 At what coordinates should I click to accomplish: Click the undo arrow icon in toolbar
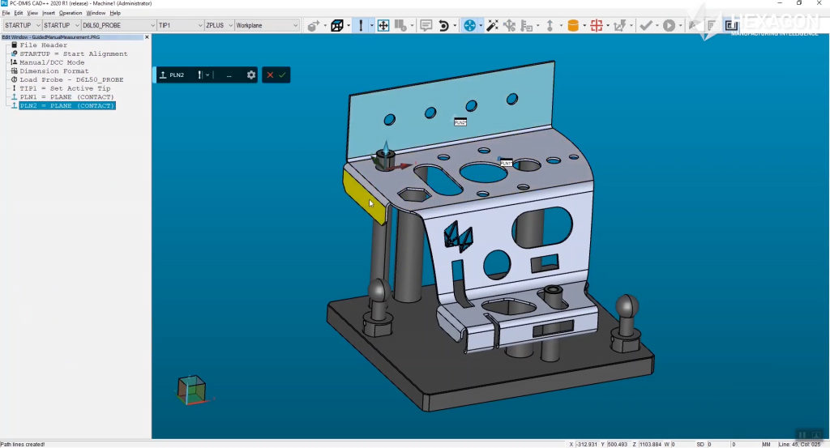(x=444, y=26)
